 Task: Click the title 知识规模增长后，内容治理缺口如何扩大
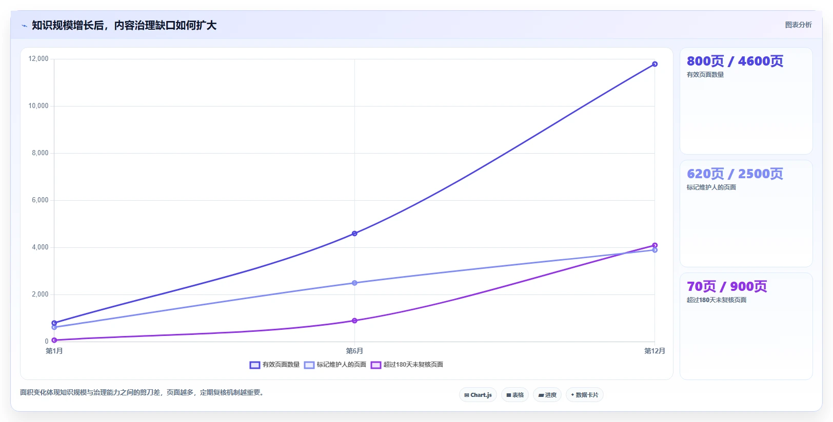124,25
